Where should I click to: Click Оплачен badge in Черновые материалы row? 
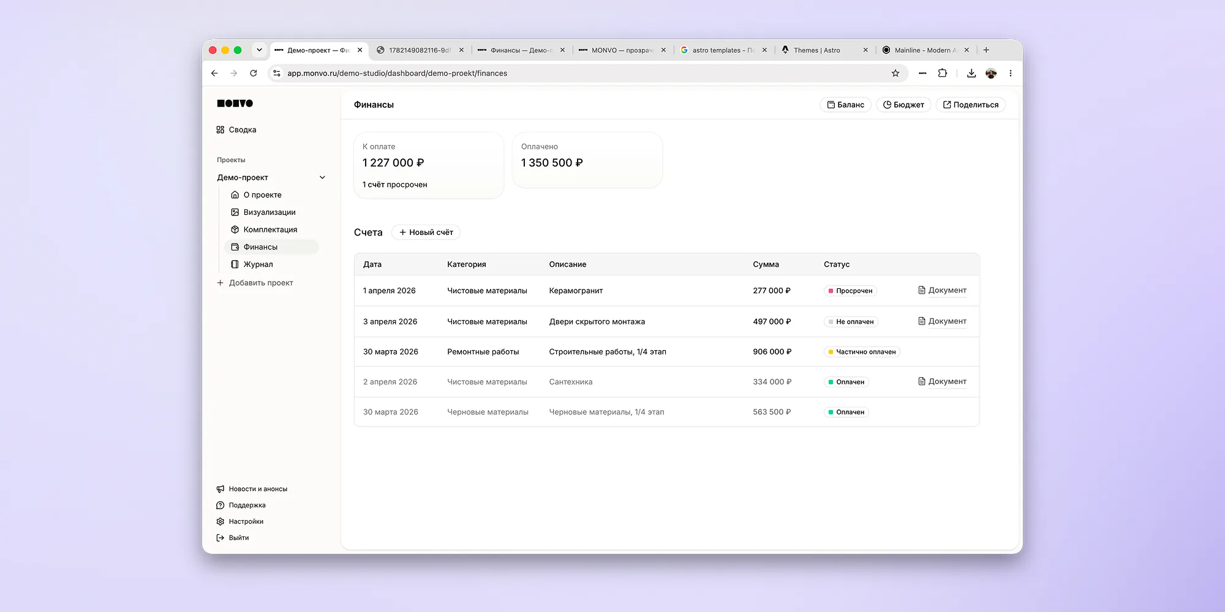(x=846, y=412)
